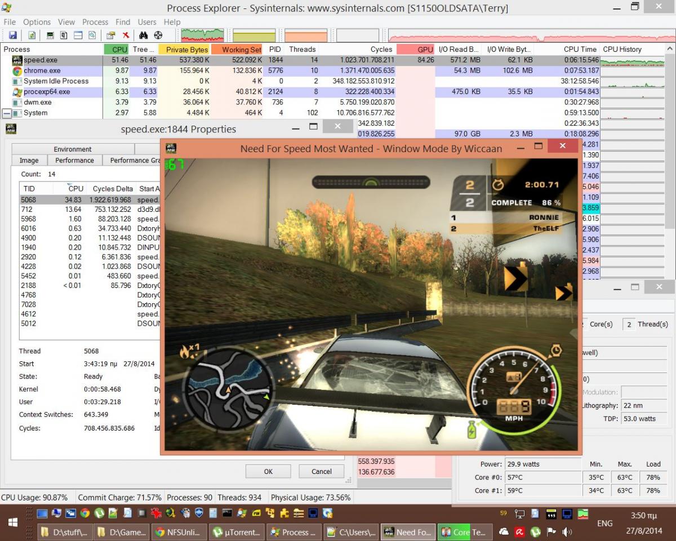This screenshot has height=541, width=676.
Task: Click the crosshair Find Window's Process icon
Action: coord(158,36)
